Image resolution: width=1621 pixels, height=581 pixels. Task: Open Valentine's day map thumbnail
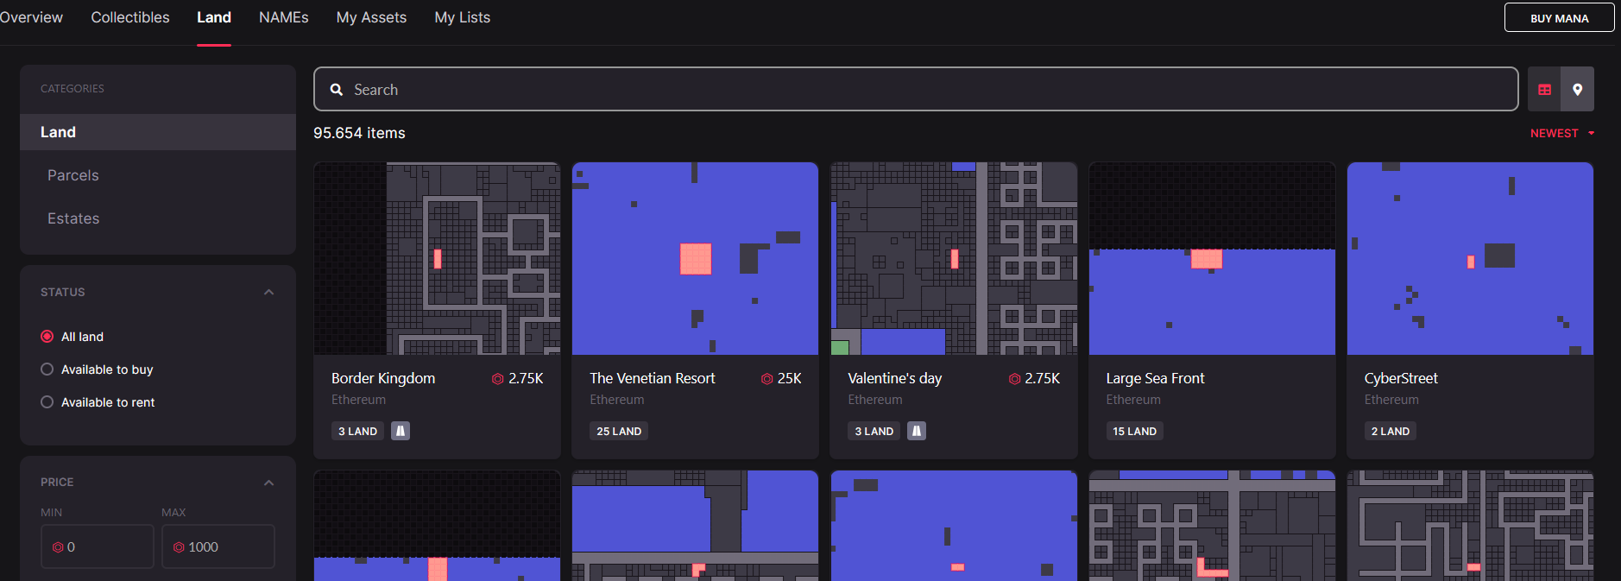(954, 258)
